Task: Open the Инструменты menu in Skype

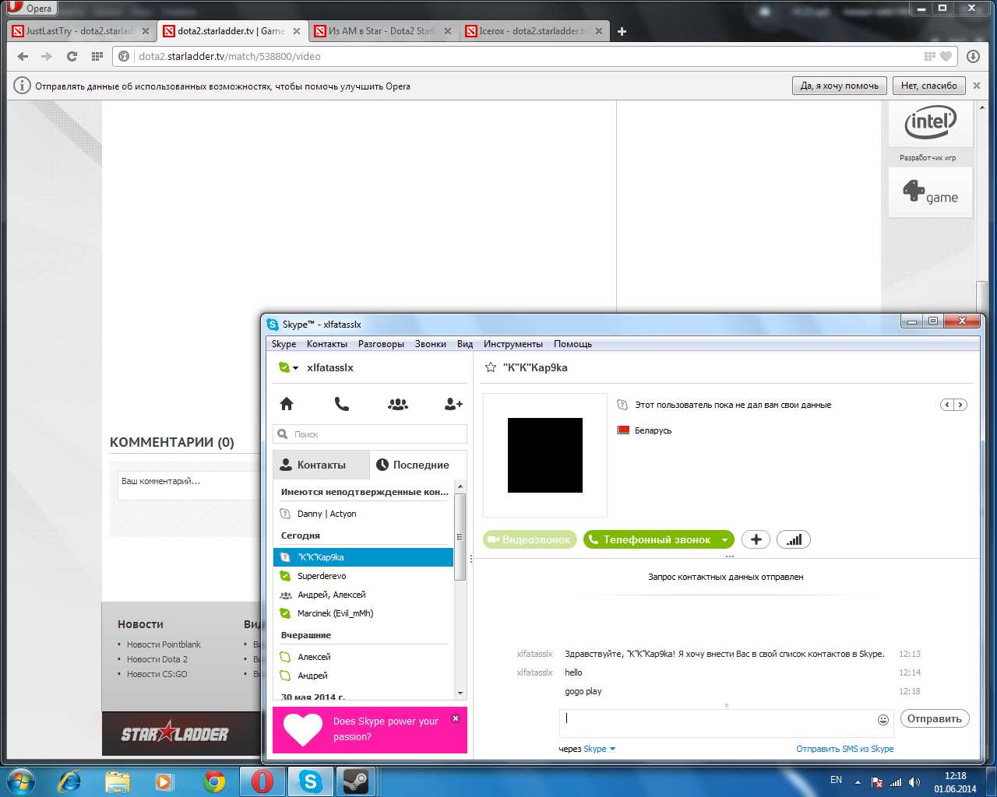Action: [513, 344]
